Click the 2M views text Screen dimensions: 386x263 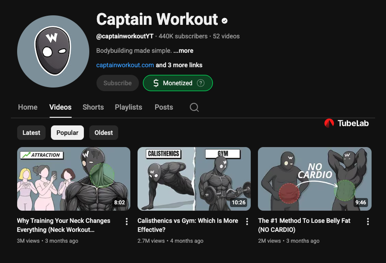[x=269, y=241]
